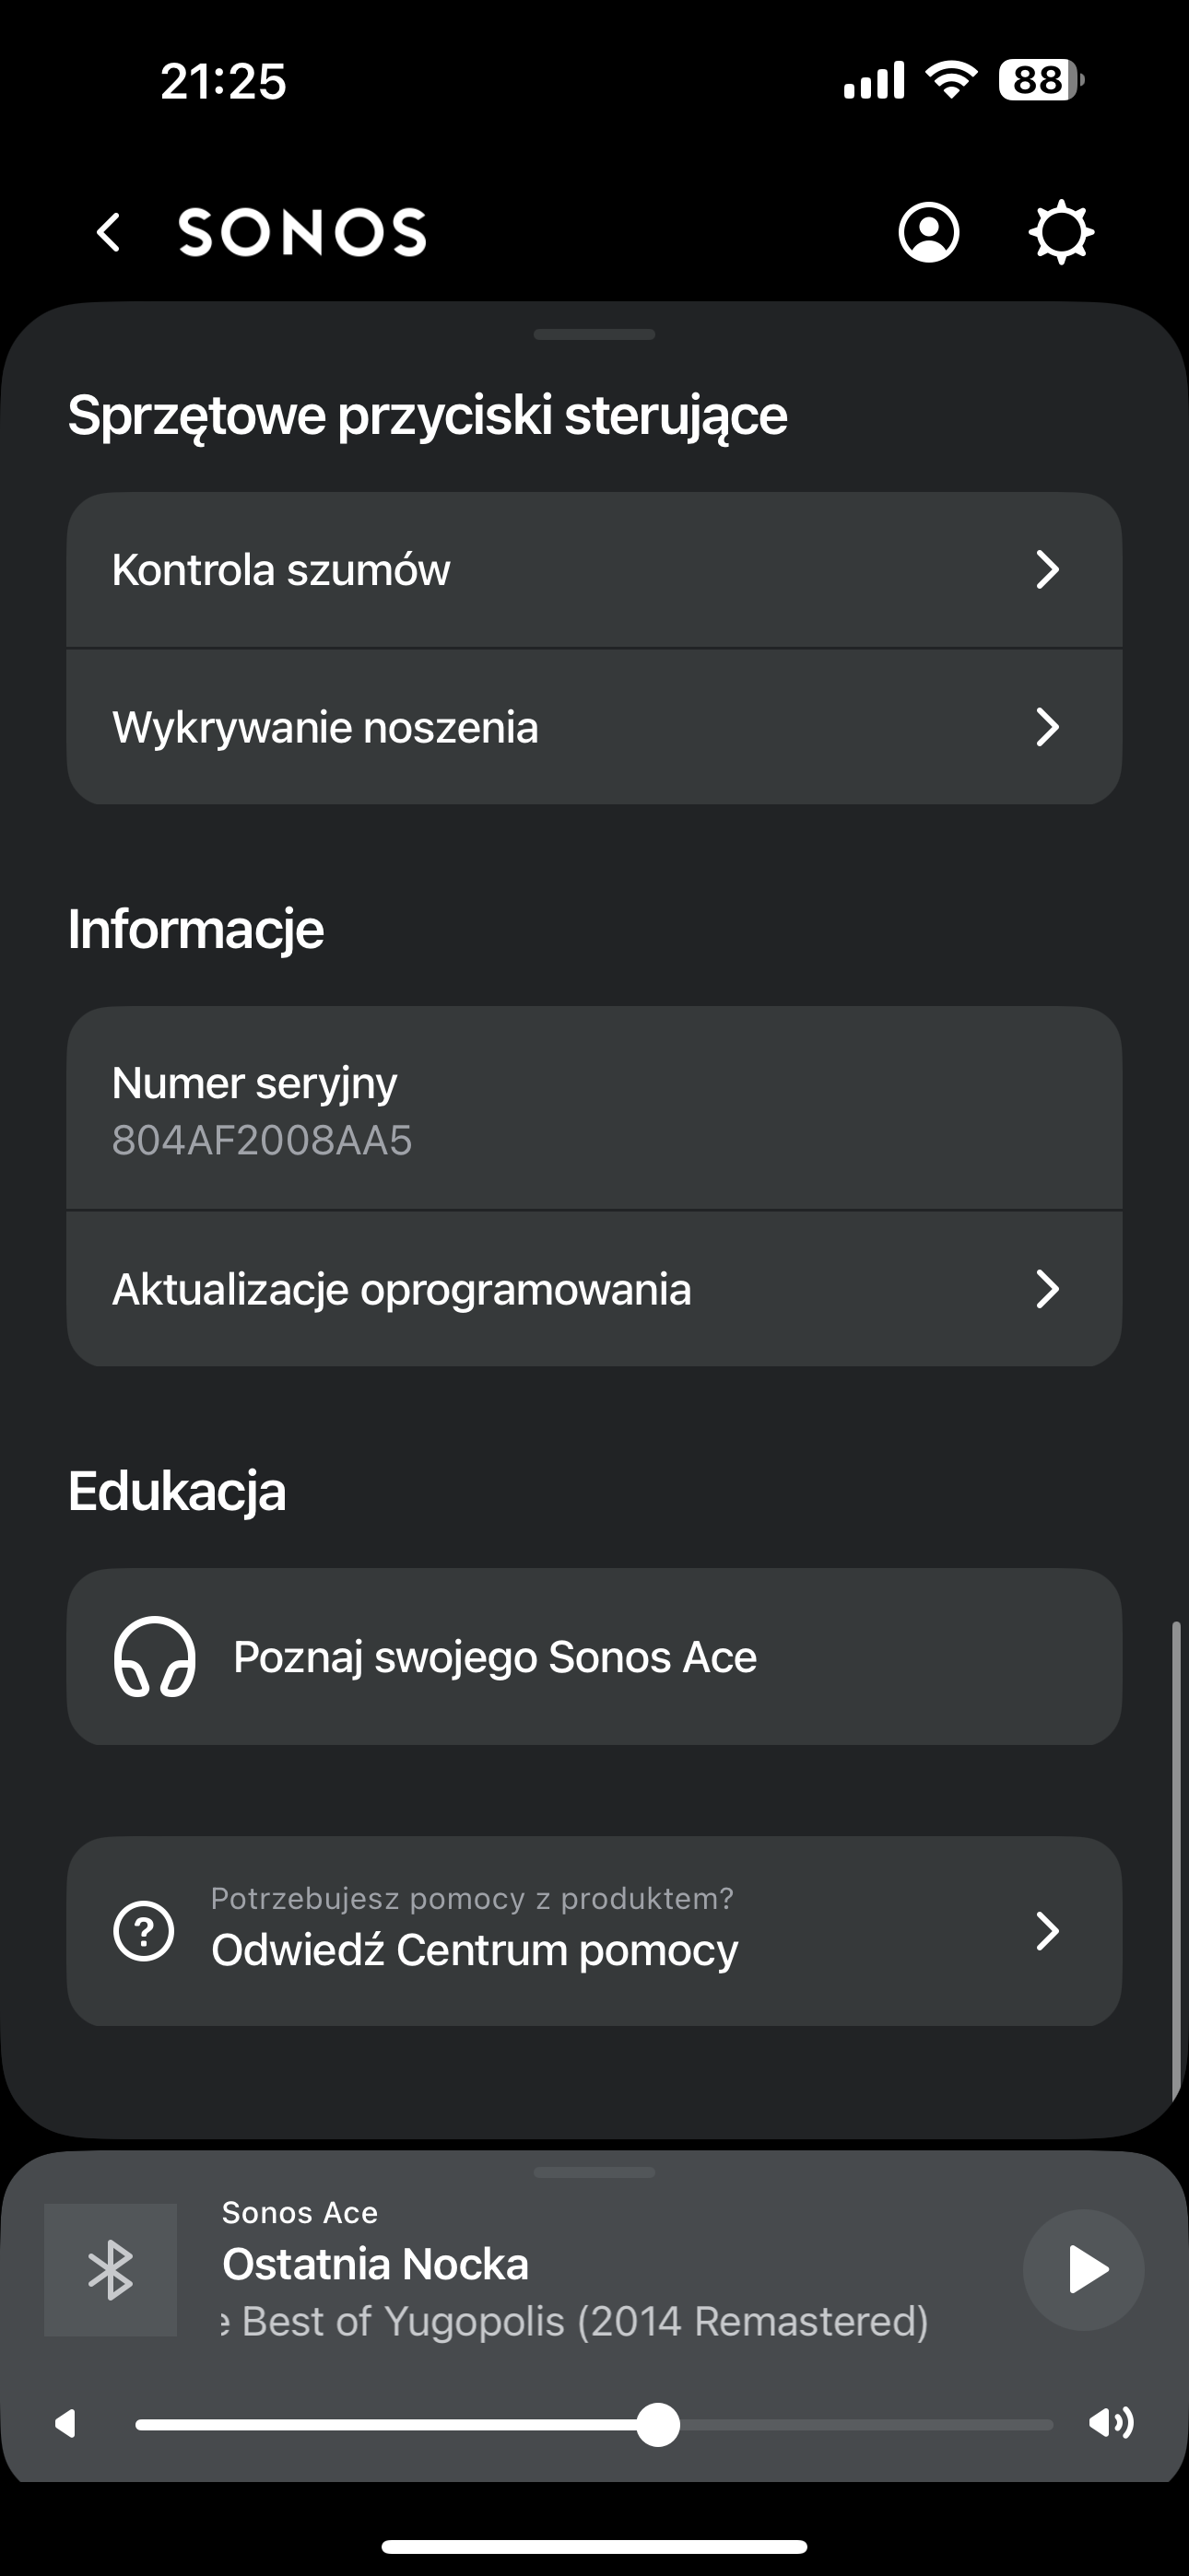Tap the headphones icon in Edukacja
This screenshot has height=2576, width=1189.
154,1657
